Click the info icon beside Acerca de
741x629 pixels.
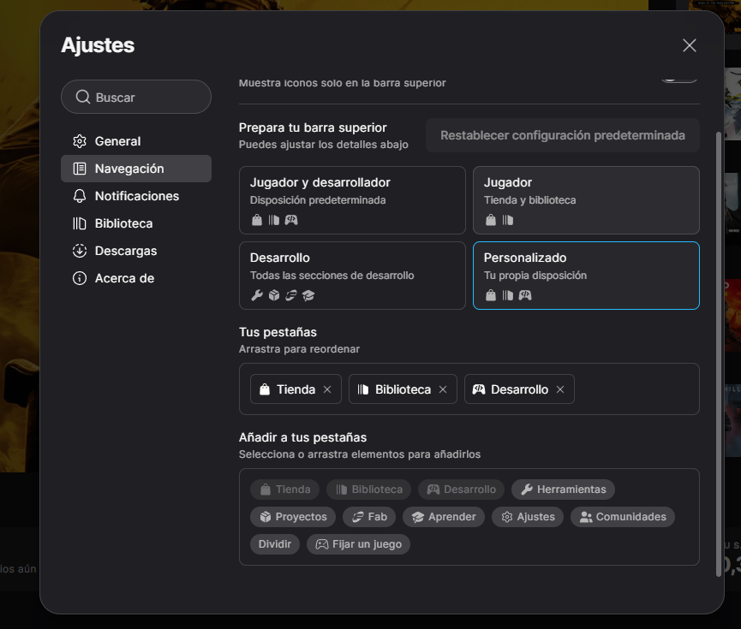point(80,278)
